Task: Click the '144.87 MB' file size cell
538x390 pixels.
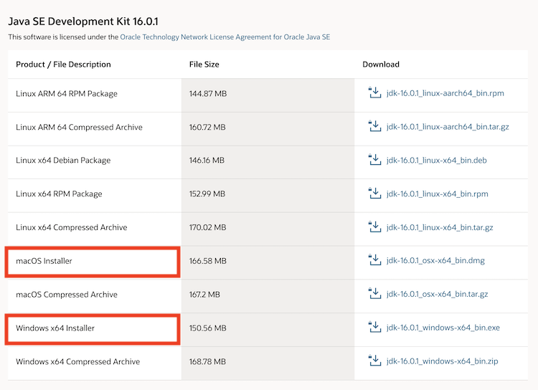Action: click(268, 95)
